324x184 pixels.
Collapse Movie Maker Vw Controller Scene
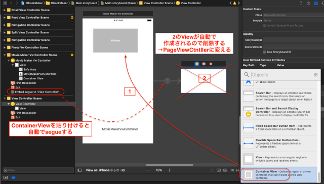pos(5,55)
